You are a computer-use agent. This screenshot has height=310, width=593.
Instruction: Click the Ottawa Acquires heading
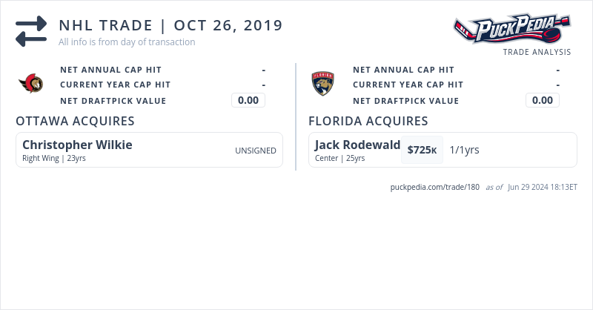pyautogui.click(x=75, y=121)
